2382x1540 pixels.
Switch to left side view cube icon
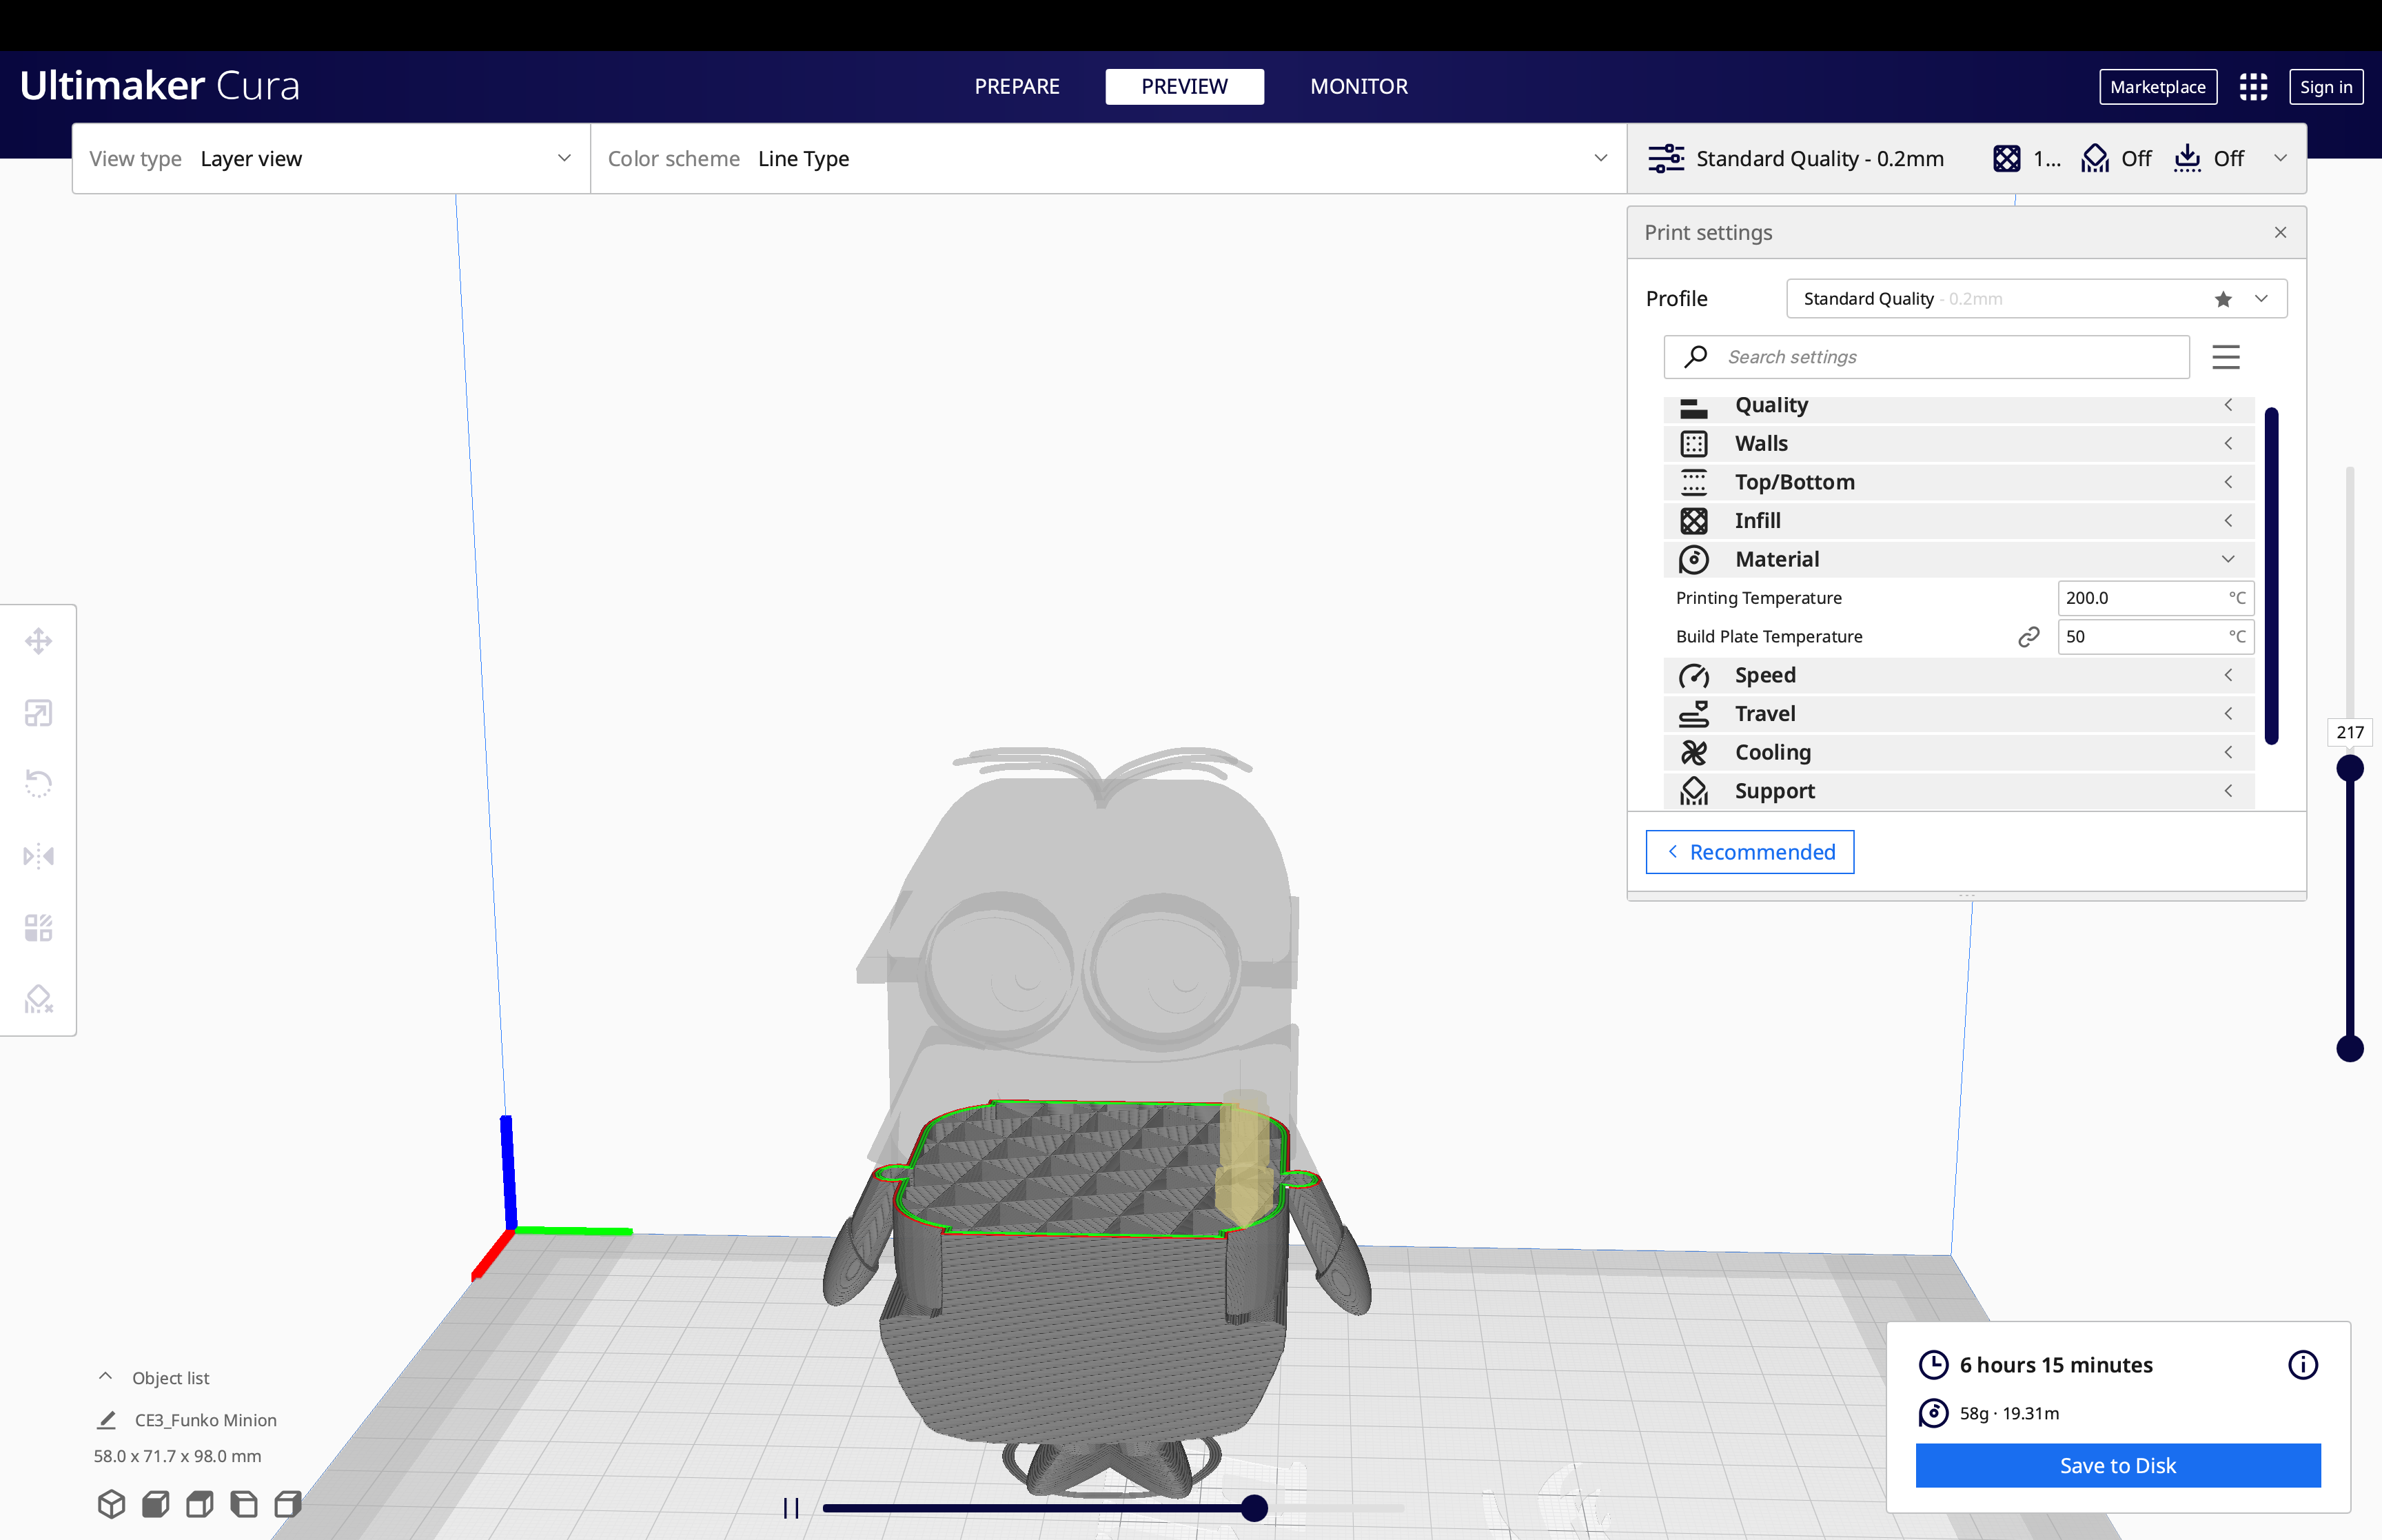[243, 1503]
